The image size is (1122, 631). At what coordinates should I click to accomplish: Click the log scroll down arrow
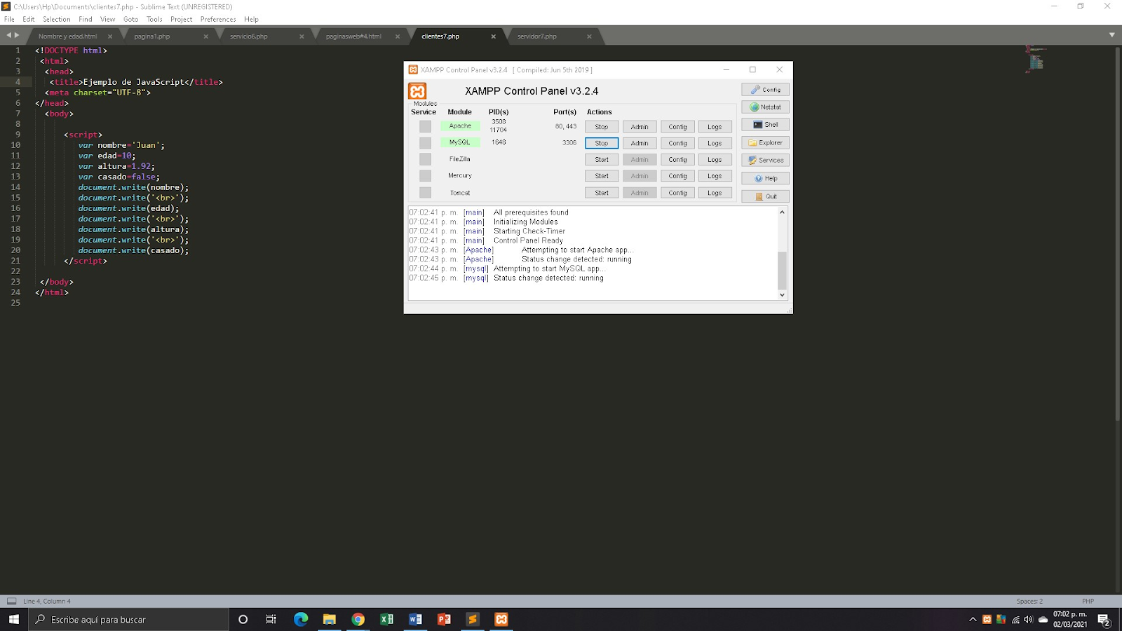(x=782, y=295)
